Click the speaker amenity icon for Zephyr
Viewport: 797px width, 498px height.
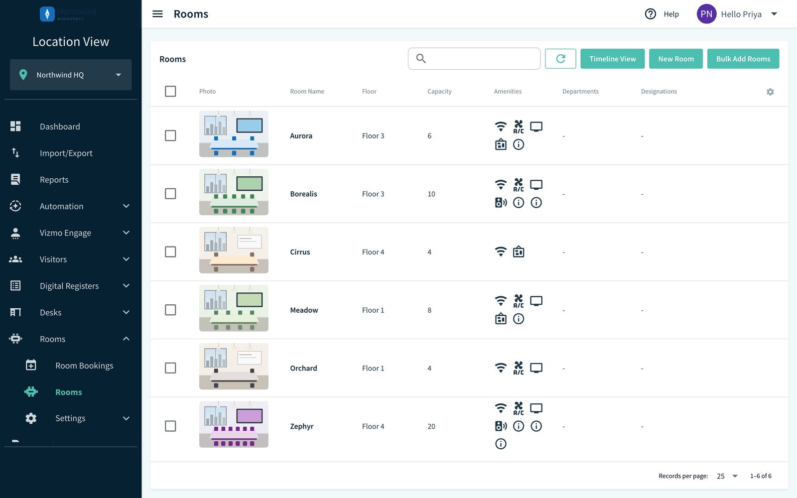point(501,426)
